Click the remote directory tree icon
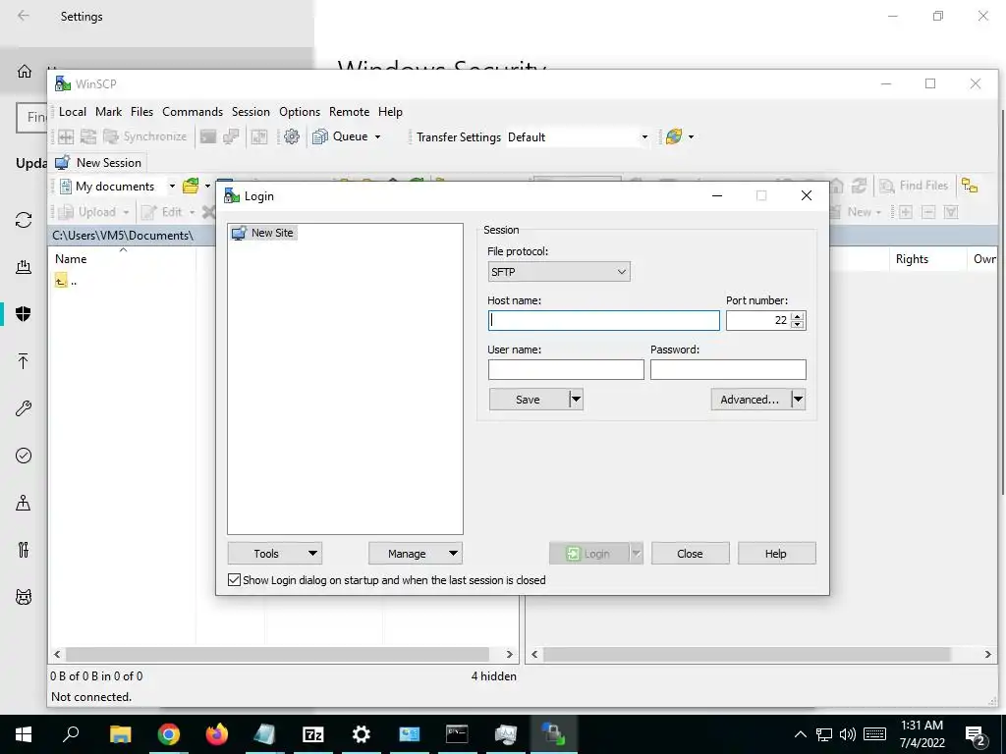The width and height of the screenshot is (1006, 754). [970, 186]
